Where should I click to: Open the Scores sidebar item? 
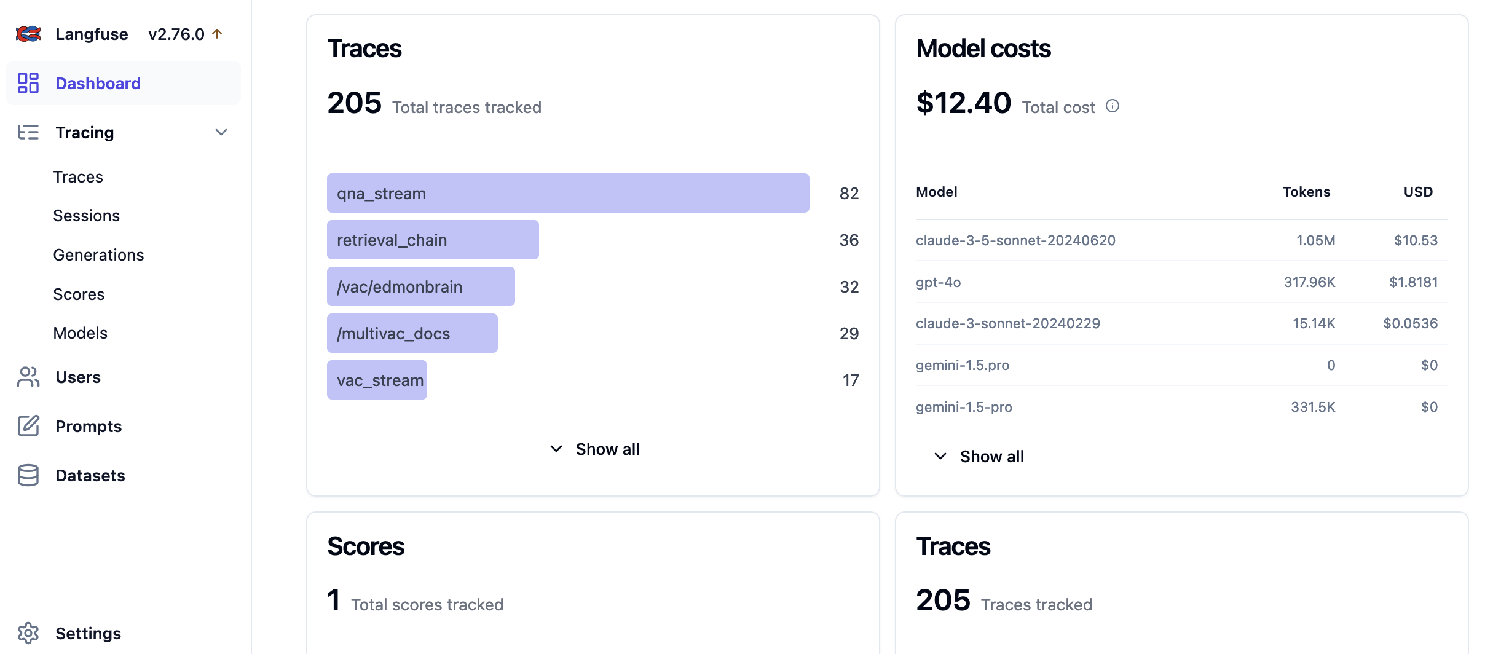coord(79,294)
